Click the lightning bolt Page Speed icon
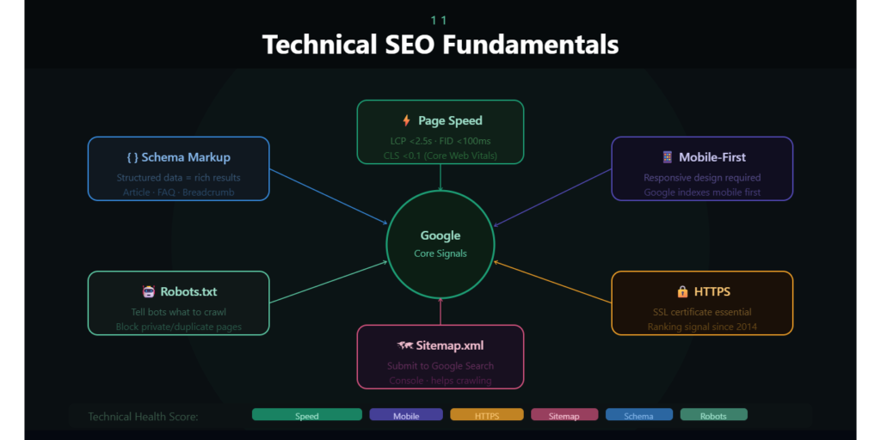This screenshot has height=440, width=881. tap(406, 120)
